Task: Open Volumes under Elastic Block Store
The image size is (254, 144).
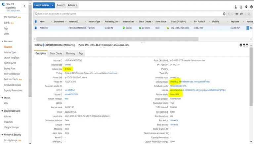Action: [x=8, y=116]
